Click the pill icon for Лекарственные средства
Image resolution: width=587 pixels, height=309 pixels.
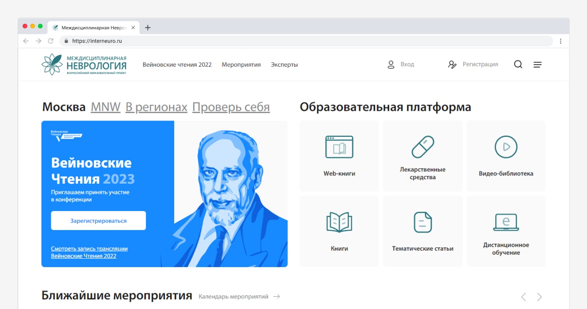pyautogui.click(x=423, y=147)
